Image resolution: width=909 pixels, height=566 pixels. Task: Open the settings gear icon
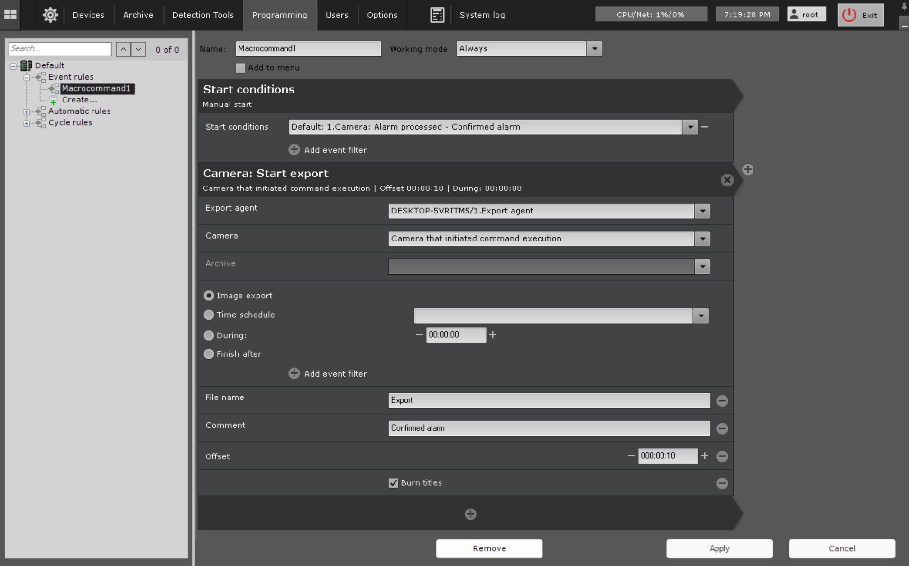pyautogui.click(x=50, y=15)
